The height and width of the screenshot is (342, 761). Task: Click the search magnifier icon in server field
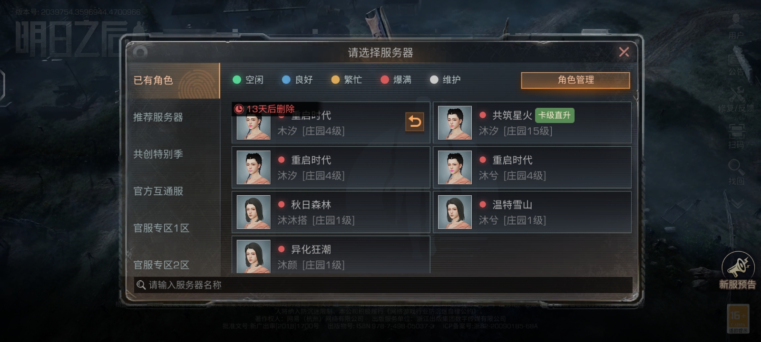[x=141, y=285]
